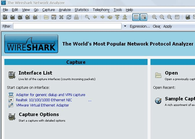195x139 pixels.
Task: Zoom out toolbar icon
Action: 162,17
